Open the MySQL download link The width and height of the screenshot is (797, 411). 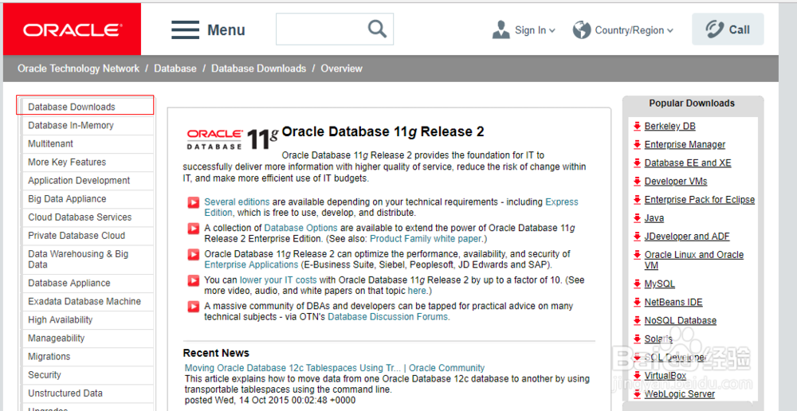[x=660, y=284]
